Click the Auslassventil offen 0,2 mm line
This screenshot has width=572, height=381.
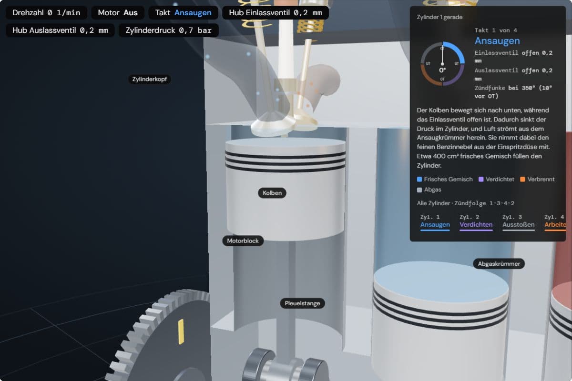[514, 74]
